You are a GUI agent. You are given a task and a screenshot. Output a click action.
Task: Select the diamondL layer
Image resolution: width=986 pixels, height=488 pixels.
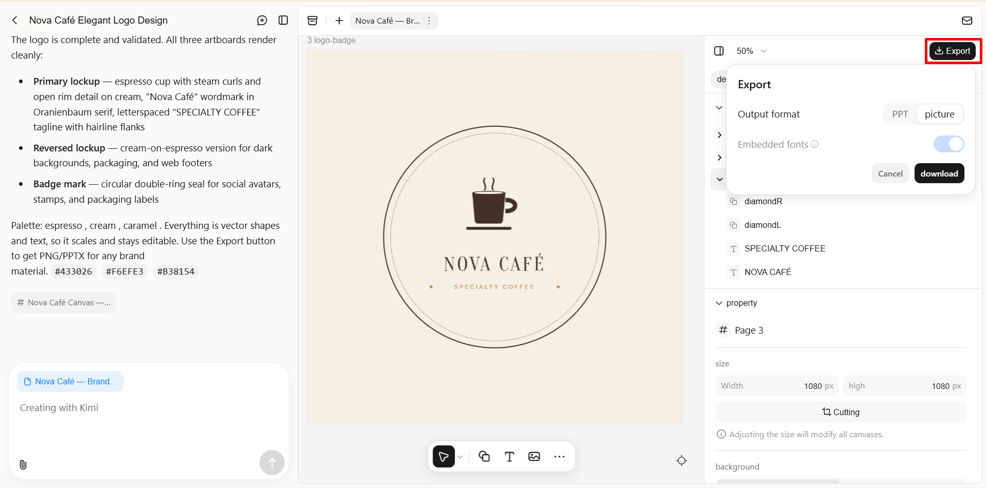point(762,225)
